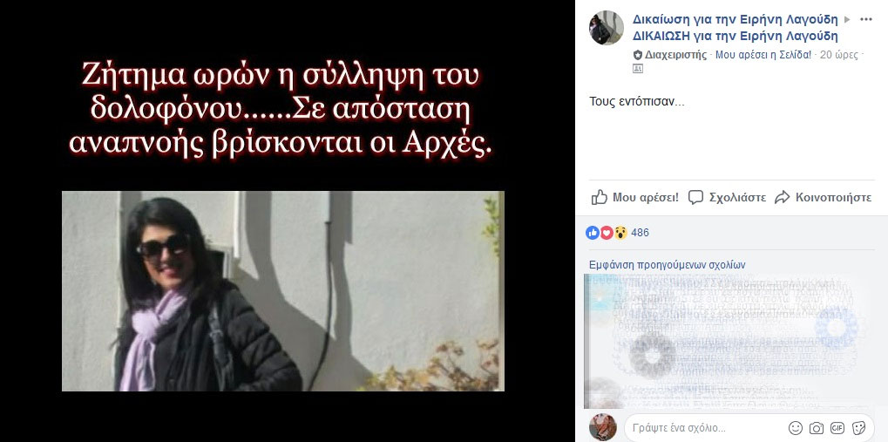
Task: Click the red heart reaction icon
Action: (x=607, y=232)
